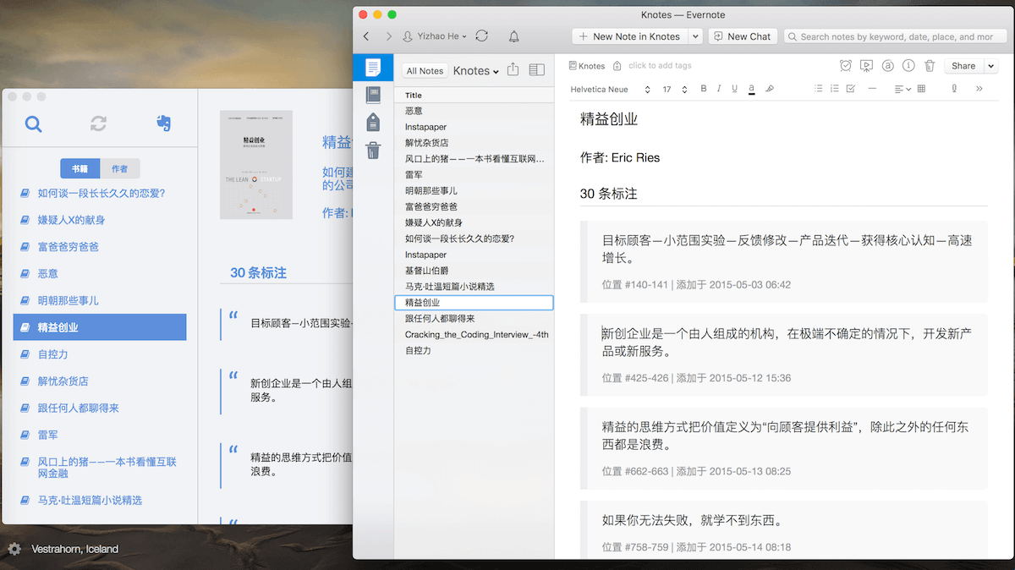This screenshot has width=1015, height=570.
Task: Apply italic formatting in note editor
Action: [x=719, y=89]
